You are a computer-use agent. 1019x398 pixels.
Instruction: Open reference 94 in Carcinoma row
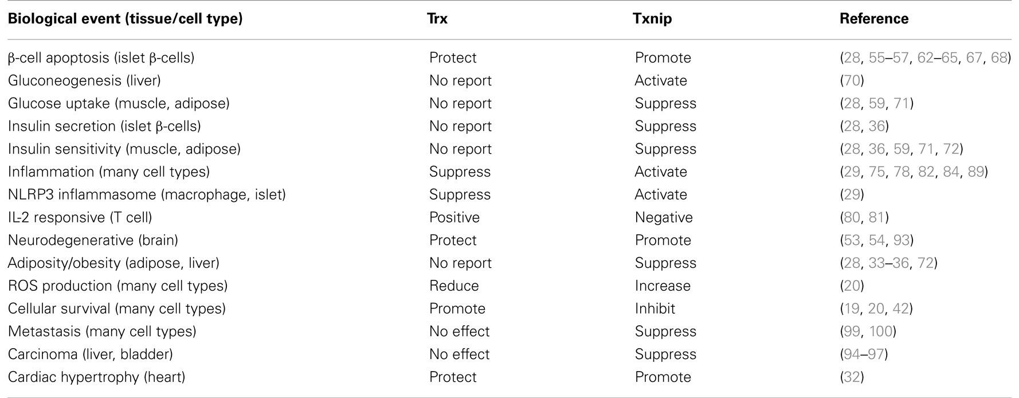852,354
